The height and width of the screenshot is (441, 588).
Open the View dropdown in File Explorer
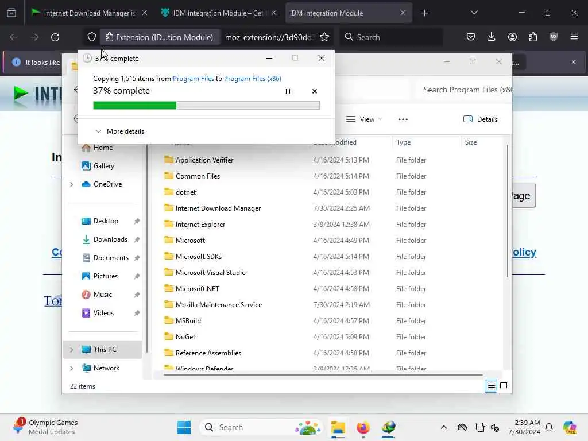(x=363, y=119)
